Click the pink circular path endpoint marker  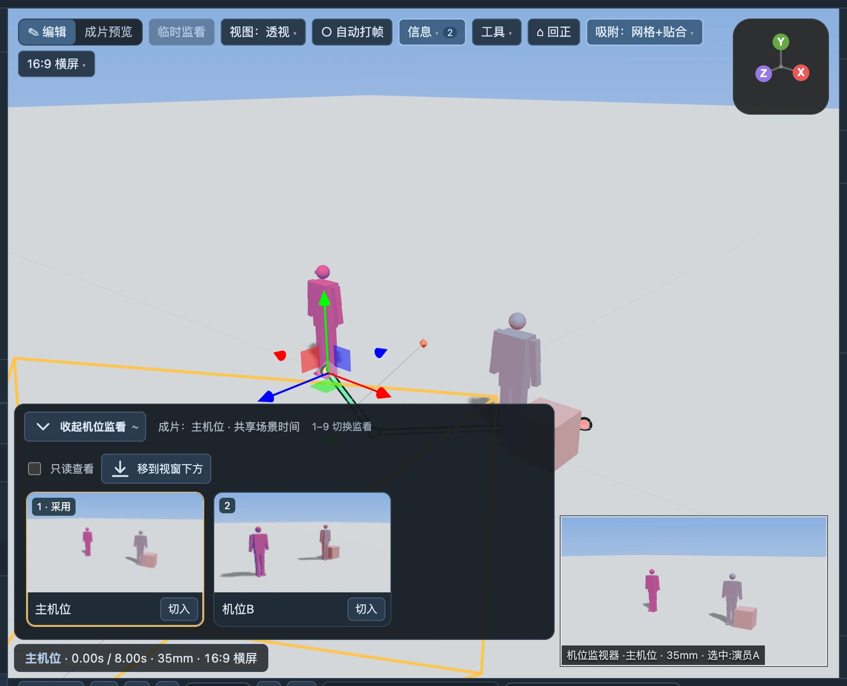coord(585,425)
